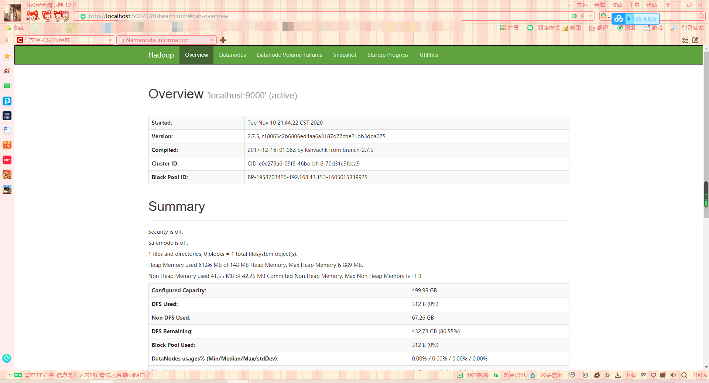Click the shield security icon in status bar
Viewport: 709px width, 383px height.
[572, 375]
